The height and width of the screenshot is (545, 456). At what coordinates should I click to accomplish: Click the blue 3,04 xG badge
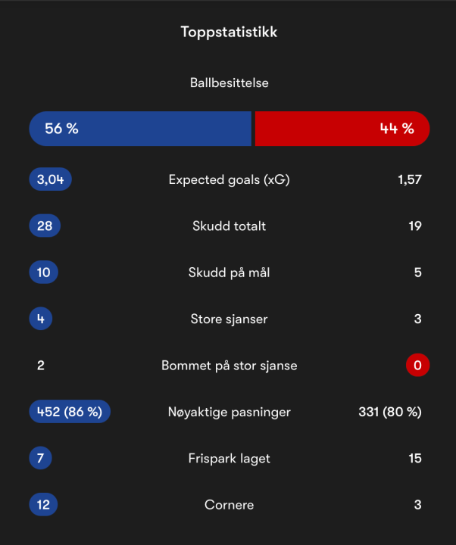(50, 179)
